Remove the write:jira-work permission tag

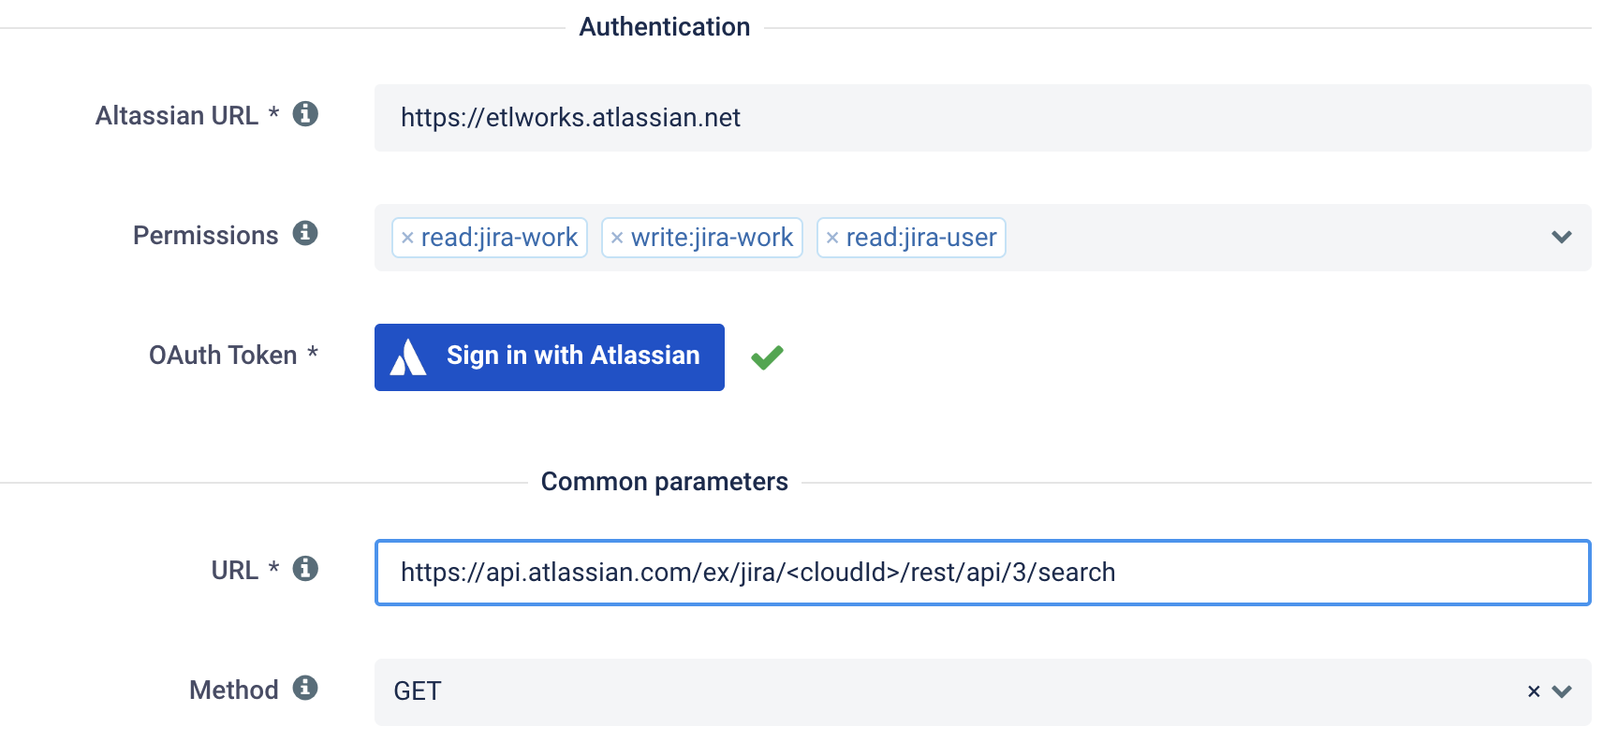[x=617, y=238]
